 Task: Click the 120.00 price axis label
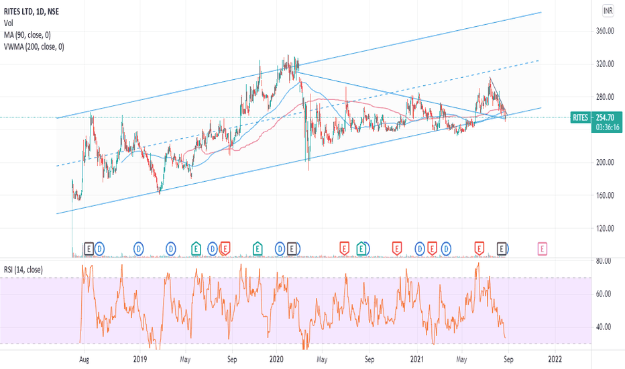click(x=605, y=228)
